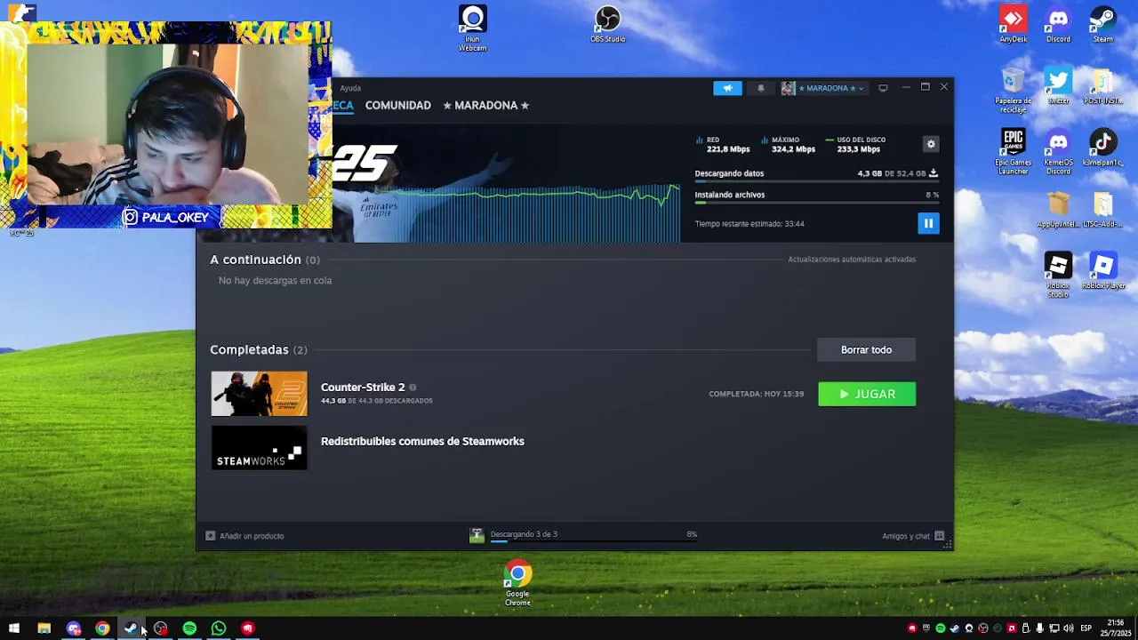Open Iriun Webcam desktop icon
The height and width of the screenshot is (640, 1138).
tap(473, 28)
